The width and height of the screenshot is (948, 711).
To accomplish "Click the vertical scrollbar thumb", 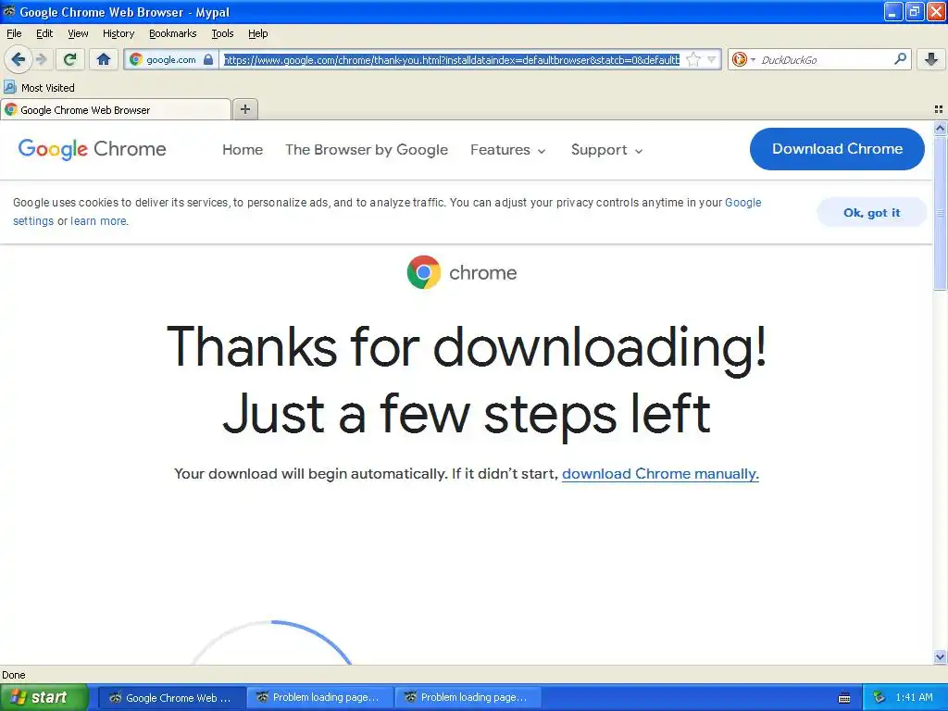I will (940, 213).
